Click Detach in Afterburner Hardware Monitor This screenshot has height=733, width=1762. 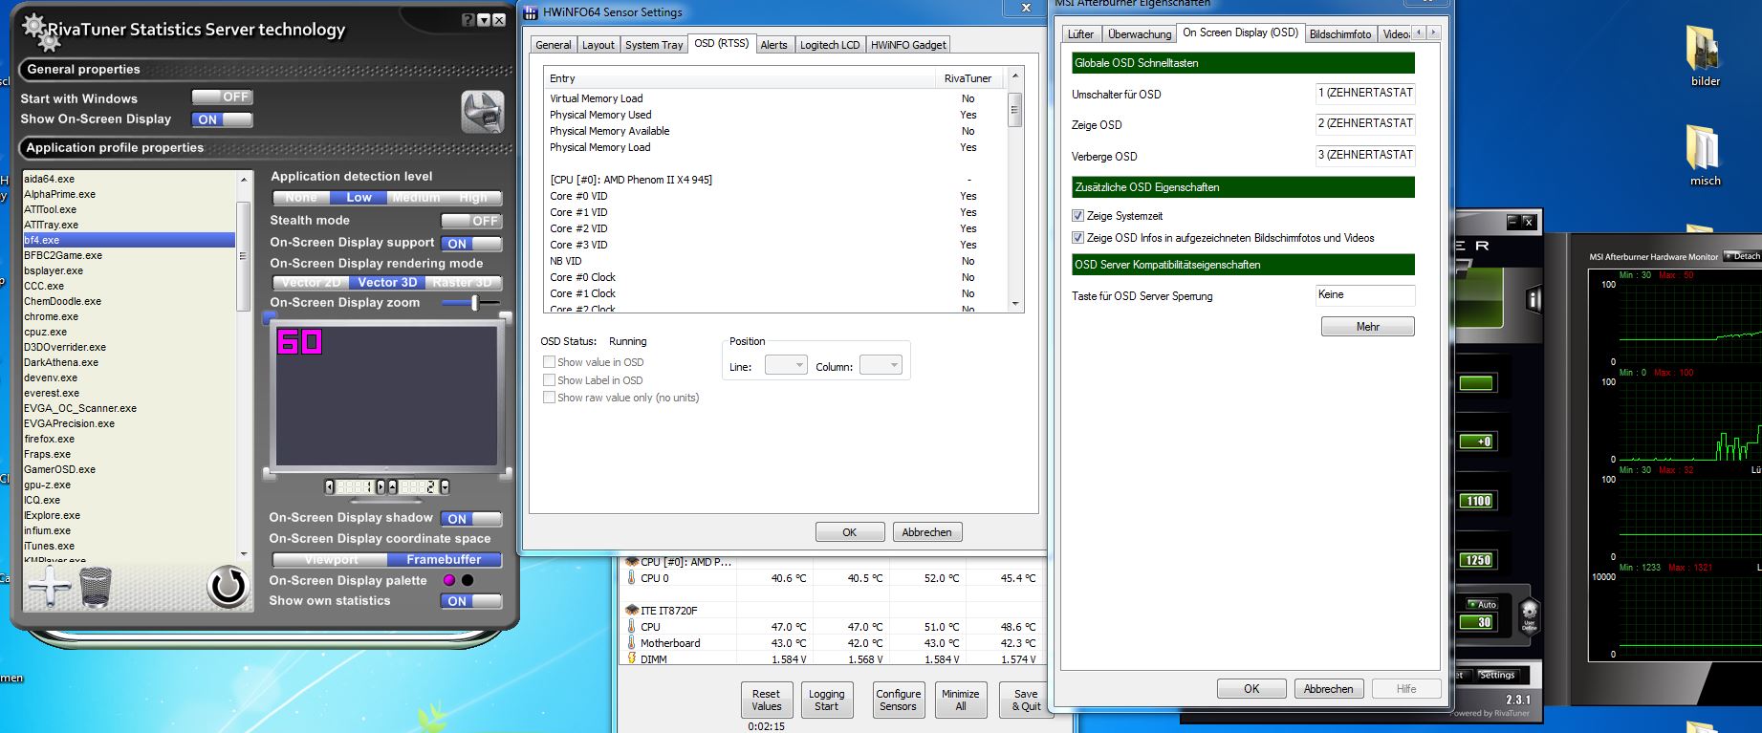pyautogui.click(x=1741, y=256)
